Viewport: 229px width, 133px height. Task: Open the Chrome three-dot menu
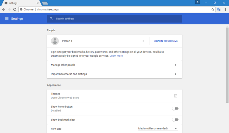coord(225,9)
